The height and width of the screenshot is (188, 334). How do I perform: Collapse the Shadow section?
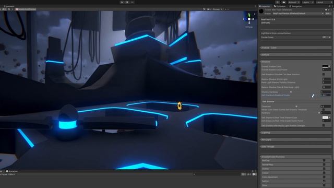pyautogui.click(x=296, y=62)
